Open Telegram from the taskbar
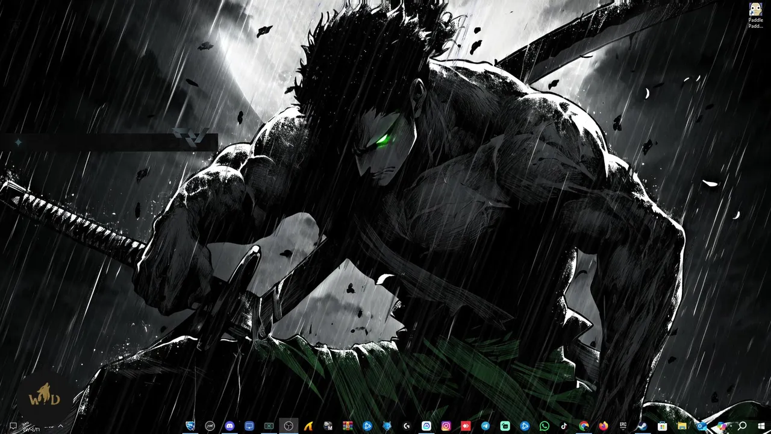Viewport: 771px width, 434px height. tap(485, 426)
